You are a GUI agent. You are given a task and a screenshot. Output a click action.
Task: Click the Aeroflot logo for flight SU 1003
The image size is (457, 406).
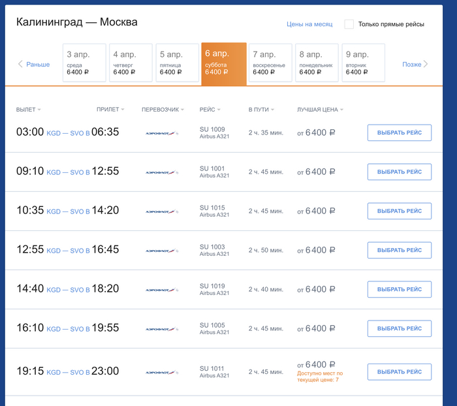[x=161, y=251]
